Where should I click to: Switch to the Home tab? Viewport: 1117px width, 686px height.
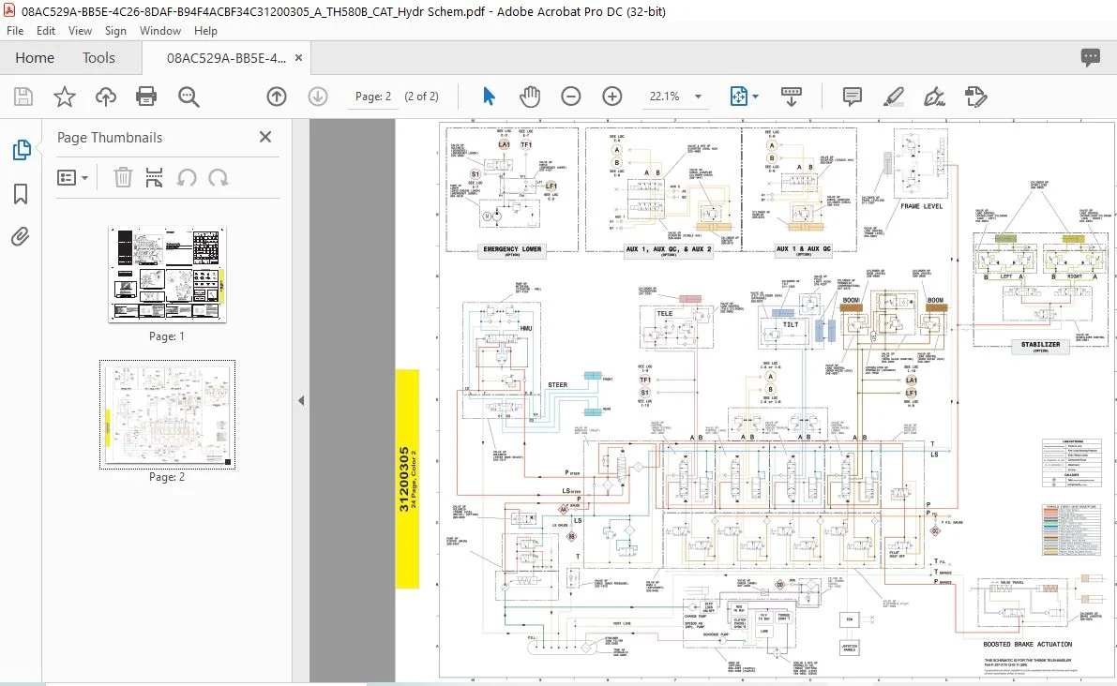35,58
